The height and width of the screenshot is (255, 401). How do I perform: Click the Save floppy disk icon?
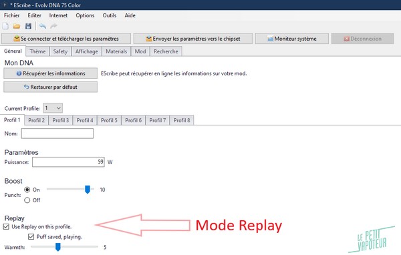tap(28, 26)
